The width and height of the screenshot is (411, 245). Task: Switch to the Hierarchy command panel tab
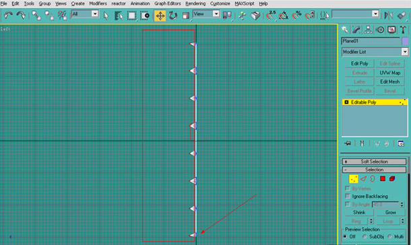[368, 30]
